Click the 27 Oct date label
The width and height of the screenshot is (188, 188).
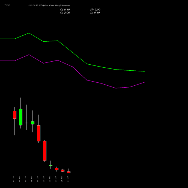(x=68, y=179)
